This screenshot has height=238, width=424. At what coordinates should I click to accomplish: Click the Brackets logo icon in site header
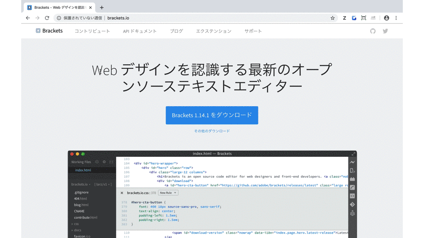tap(38, 31)
